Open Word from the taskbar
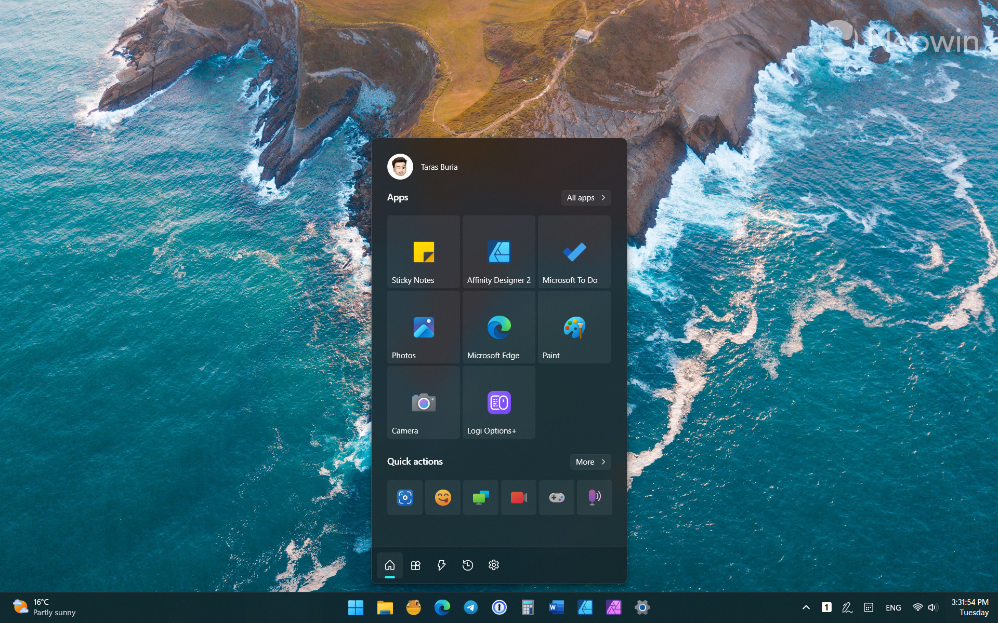 coord(556,607)
